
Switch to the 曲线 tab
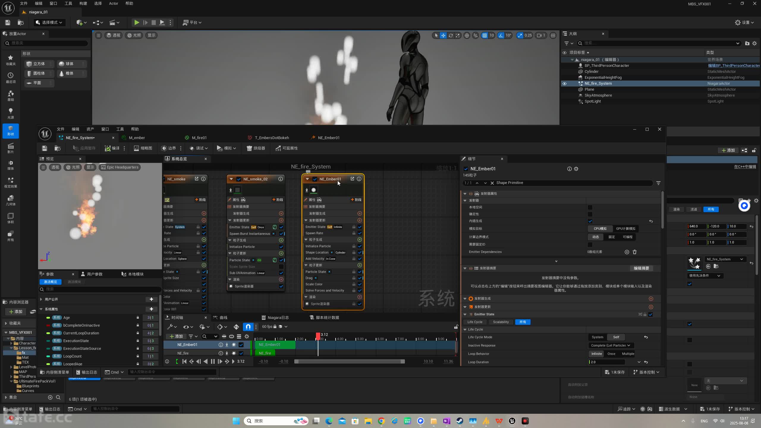click(220, 318)
